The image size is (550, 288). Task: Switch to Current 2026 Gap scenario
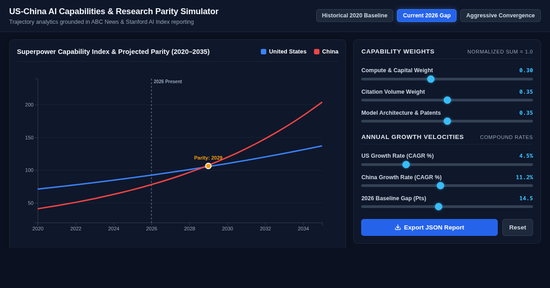(427, 16)
